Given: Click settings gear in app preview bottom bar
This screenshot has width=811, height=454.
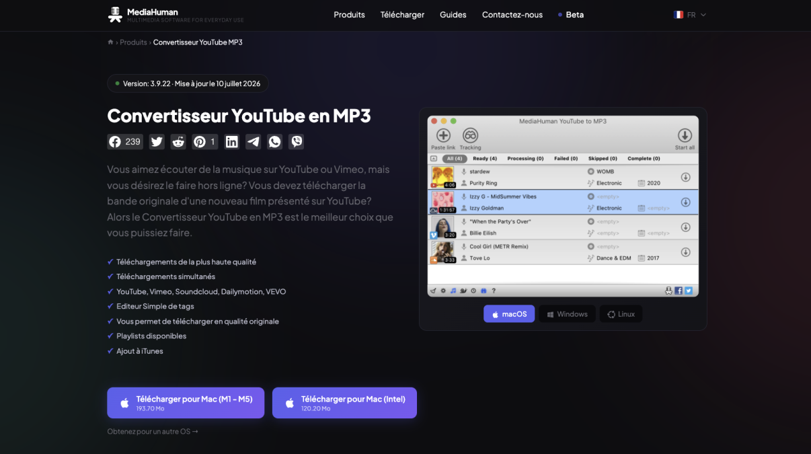Looking at the screenshot, I should coord(443,291).
